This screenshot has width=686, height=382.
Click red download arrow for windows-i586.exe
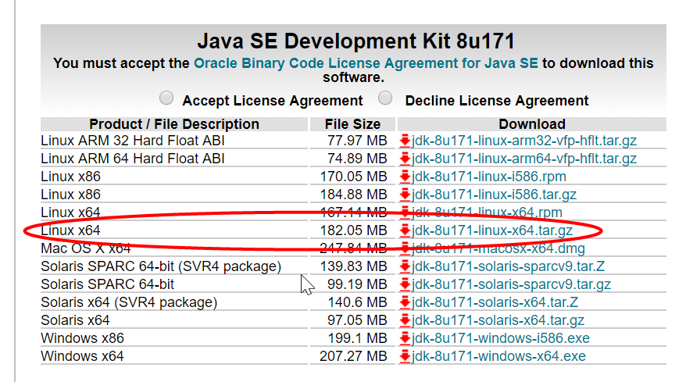(x=405, y=338)
